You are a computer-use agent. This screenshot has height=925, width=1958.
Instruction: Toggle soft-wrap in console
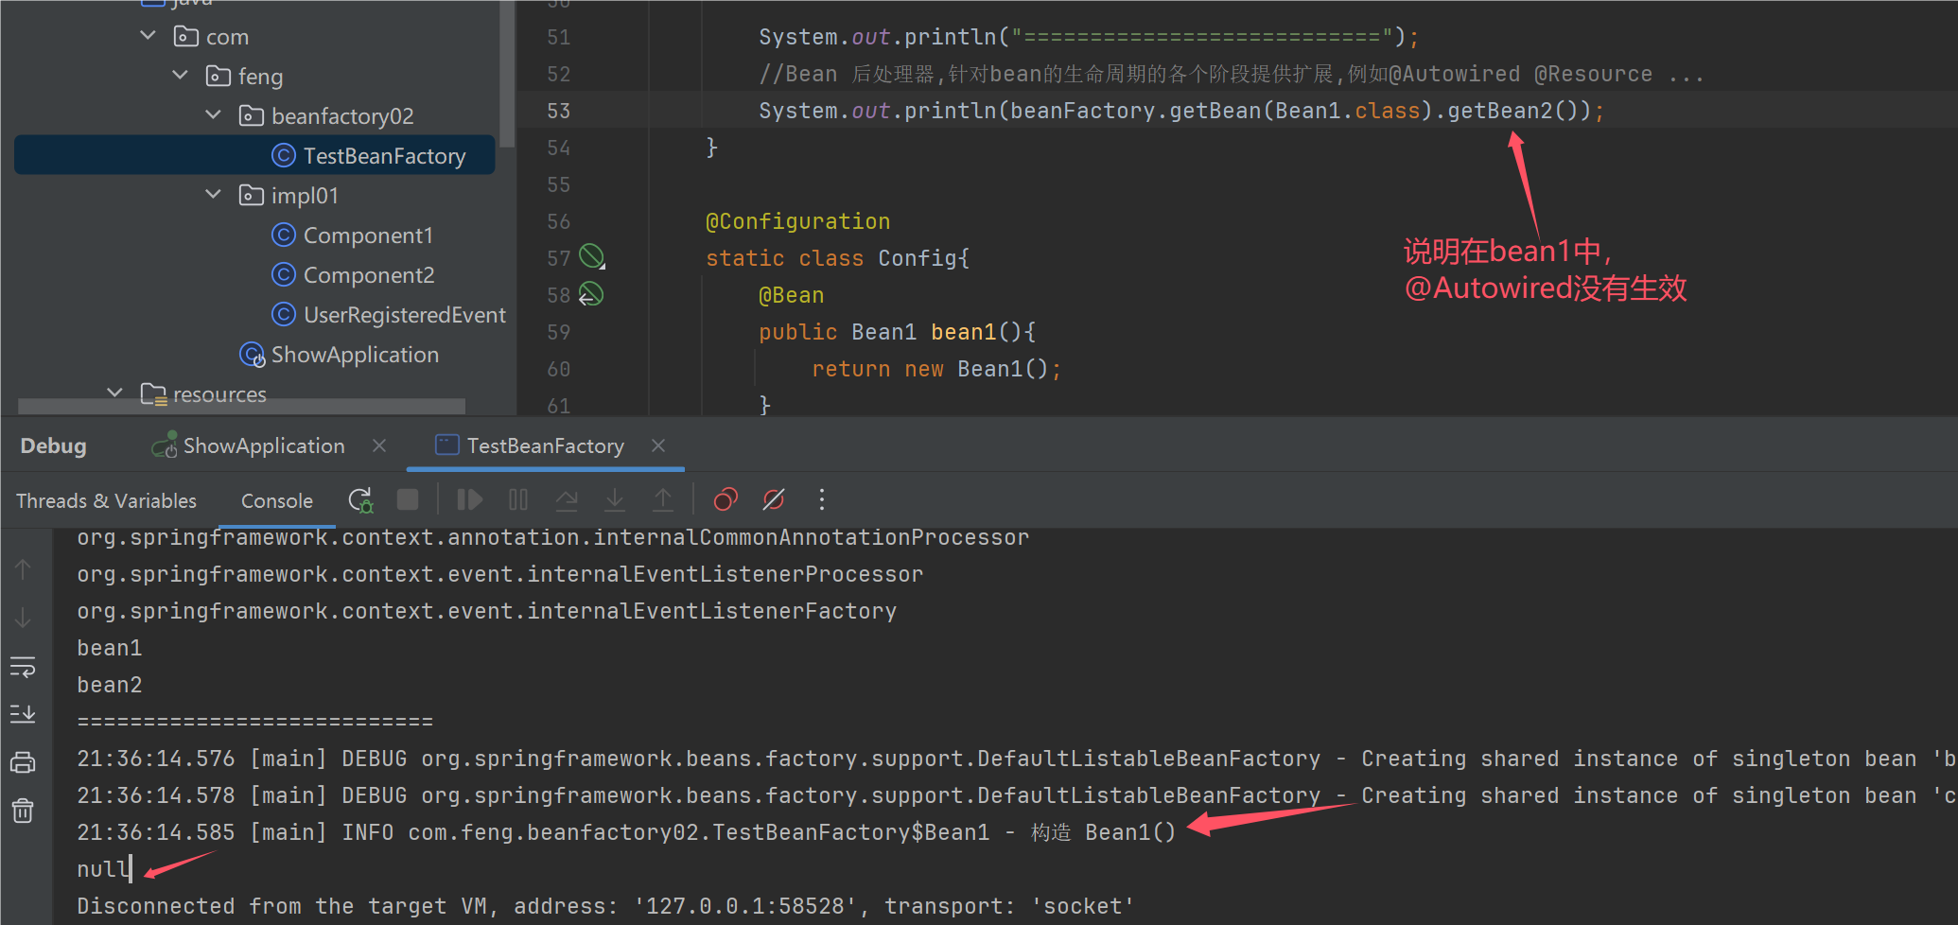(23, 667)
